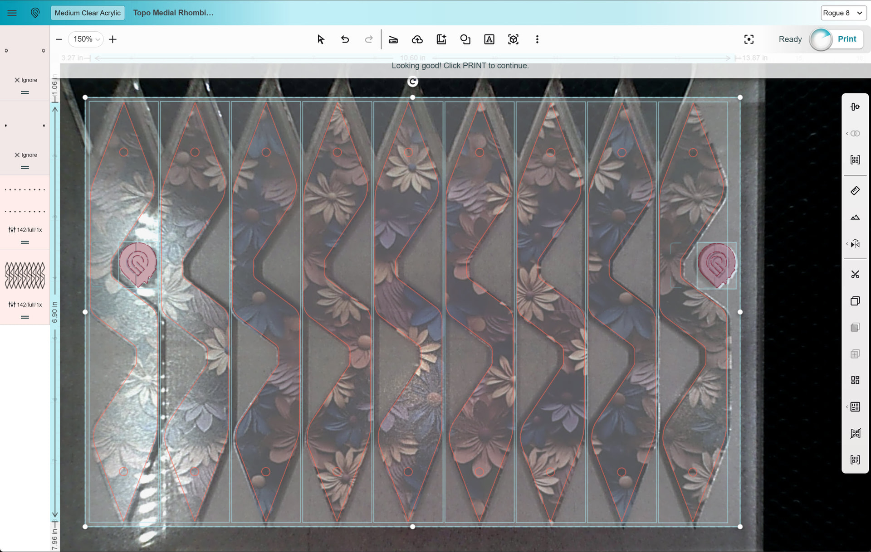Toggle first Ignore step in sidebar
This screenshot has height=552, width=871.
pyautogui.click(x=25, y=80)
